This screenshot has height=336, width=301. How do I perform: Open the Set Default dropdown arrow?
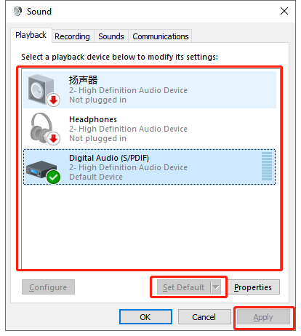pyautogui.click(x=216, y=287)
